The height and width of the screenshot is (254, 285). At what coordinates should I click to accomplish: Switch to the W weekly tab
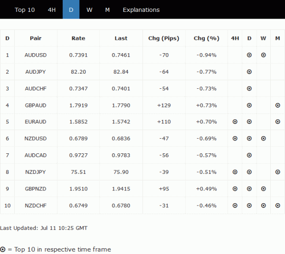point(89,9)
